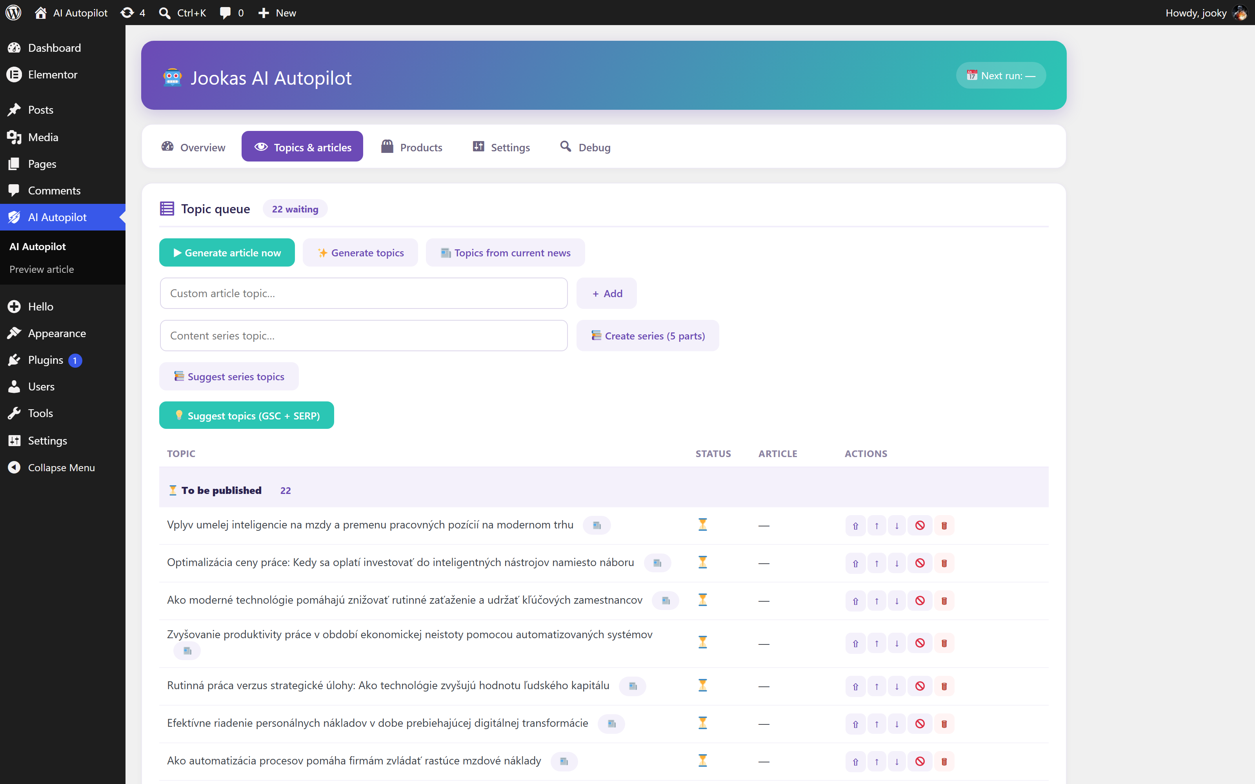The width and height of the screenshot is (1255, 784).
Task: Click the Next run indicator pill
Action: pyautogui.click(x=1000, y=76)
